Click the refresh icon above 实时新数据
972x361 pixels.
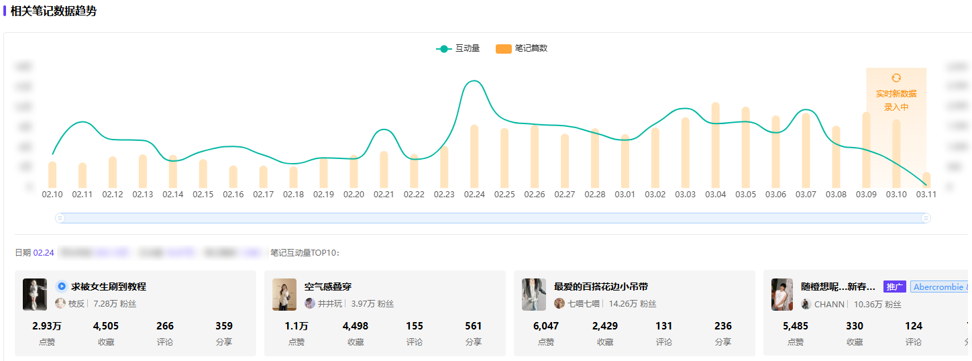[896, 78]
